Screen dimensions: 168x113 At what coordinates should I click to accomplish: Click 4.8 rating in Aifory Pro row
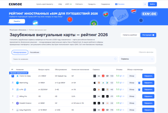[x=118, y=96]
